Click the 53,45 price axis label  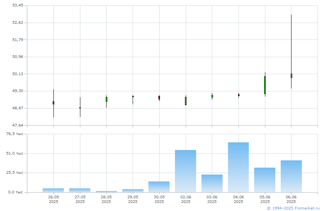(x=18, y=5)
